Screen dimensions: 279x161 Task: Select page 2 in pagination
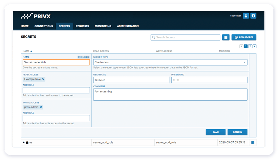point(250,47)
